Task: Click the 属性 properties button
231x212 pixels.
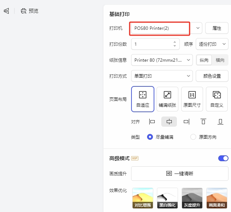Action: 217,28
